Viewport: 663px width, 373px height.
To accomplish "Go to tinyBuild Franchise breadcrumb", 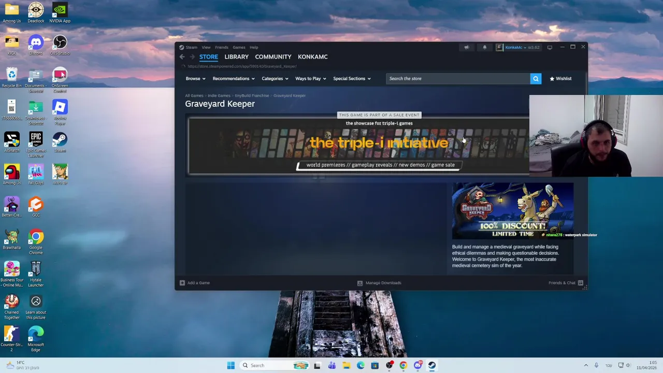I will pyautogui.click(x=252, y=96).
